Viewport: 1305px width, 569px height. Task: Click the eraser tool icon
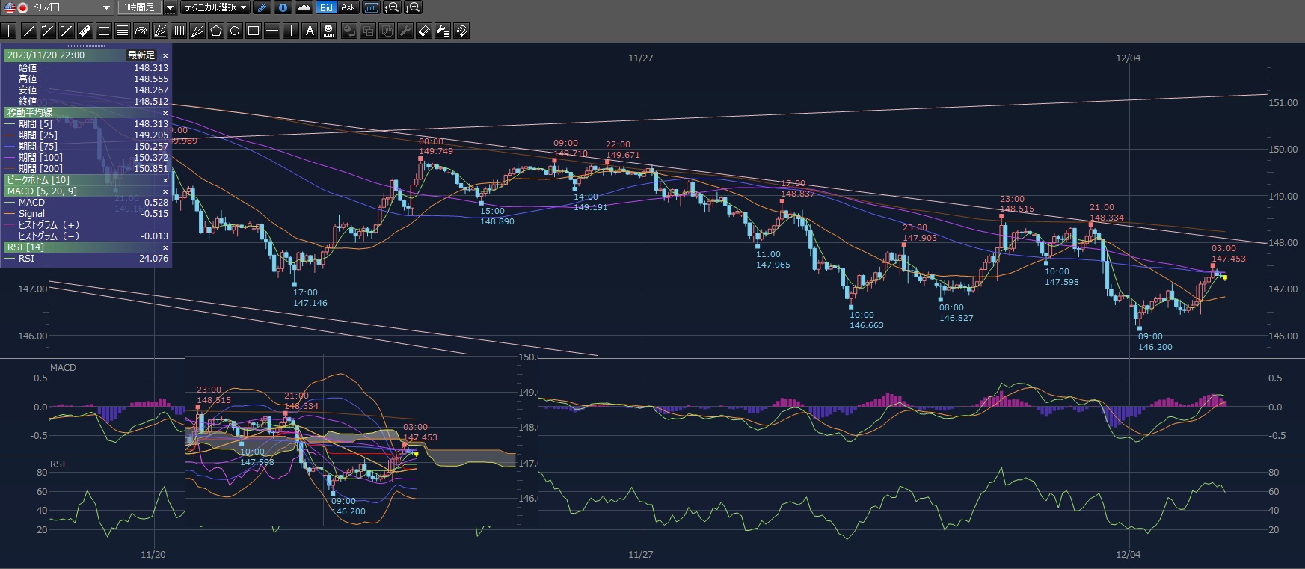pos(424,31)
